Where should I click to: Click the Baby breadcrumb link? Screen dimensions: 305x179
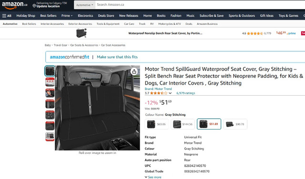click(x=48, y=45)
